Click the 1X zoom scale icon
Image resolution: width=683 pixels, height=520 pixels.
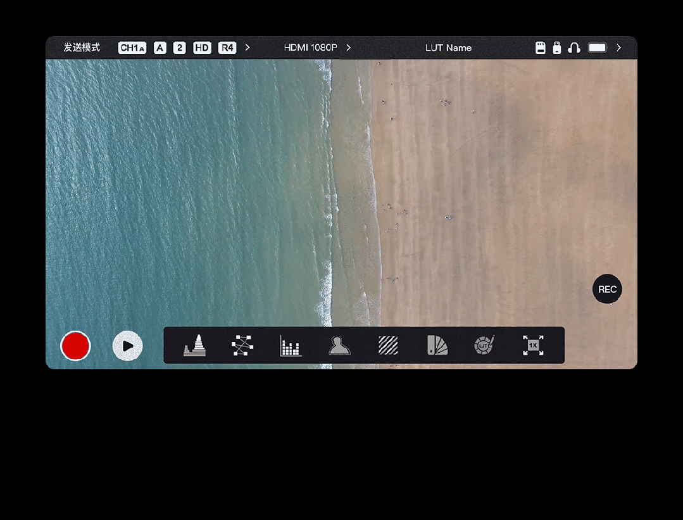[x=533, y=345]
